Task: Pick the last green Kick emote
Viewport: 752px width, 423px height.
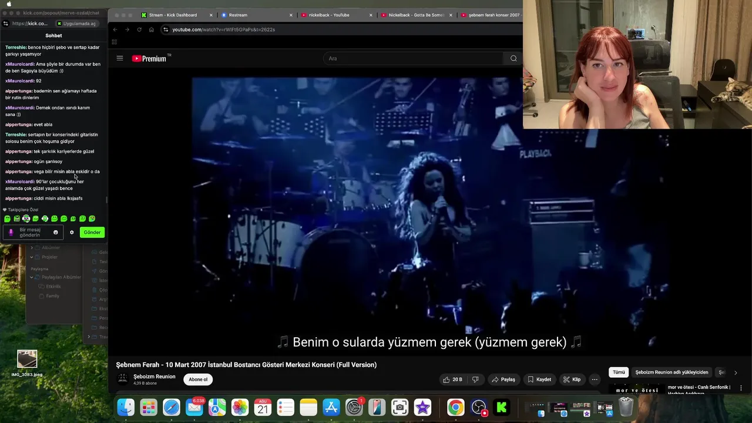Action: [x=92, y=219]
